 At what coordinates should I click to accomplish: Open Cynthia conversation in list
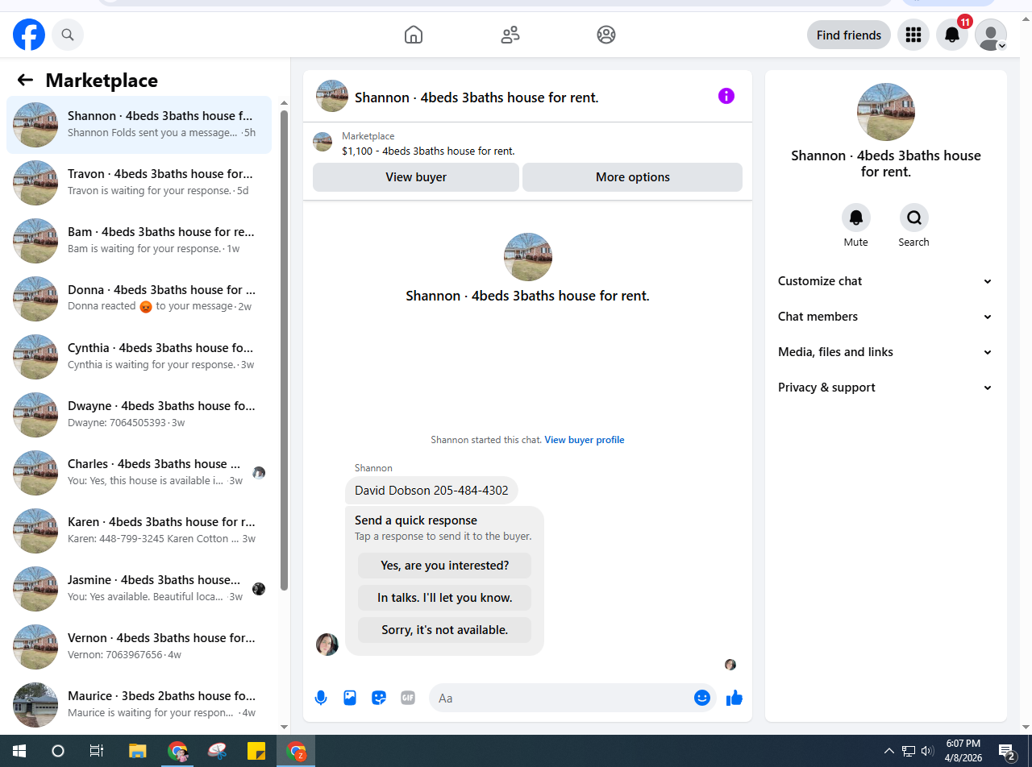(139, 357)
